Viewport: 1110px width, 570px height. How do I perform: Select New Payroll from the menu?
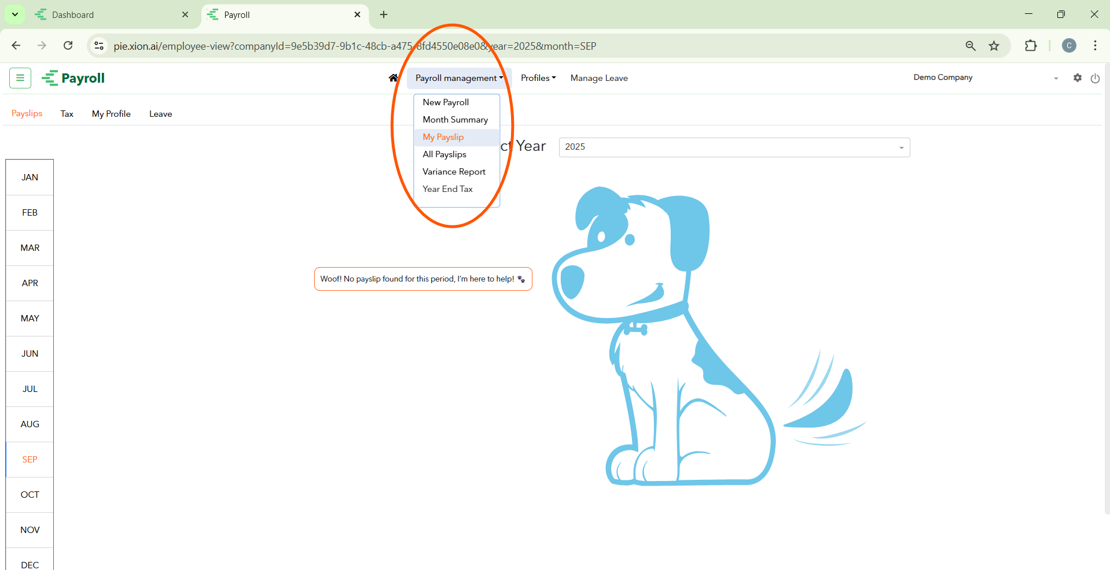446,102
